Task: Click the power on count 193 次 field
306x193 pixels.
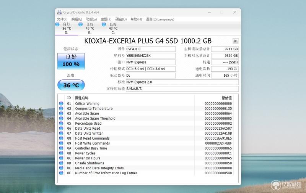Action: pyautogui.click(x=225, y=69)
